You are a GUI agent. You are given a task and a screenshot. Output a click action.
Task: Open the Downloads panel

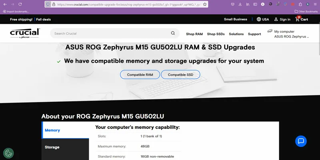[x=240, y=4]
